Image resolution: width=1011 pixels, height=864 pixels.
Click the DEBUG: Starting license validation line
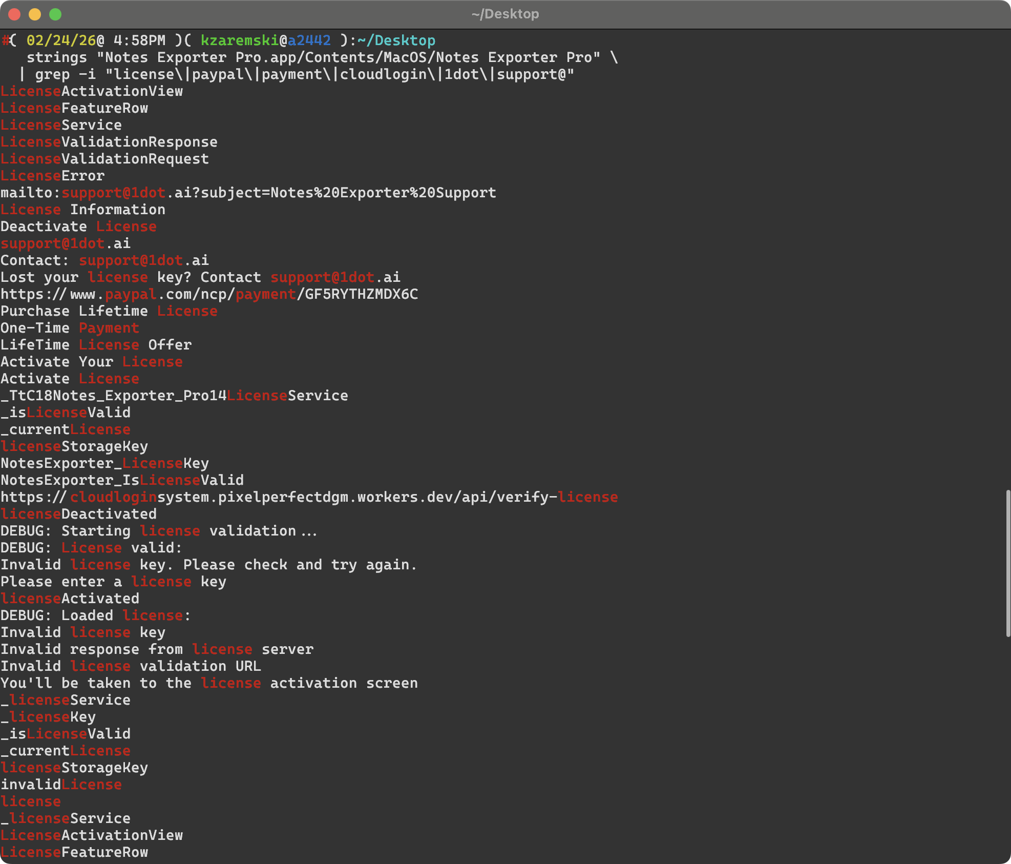point(159,530)
